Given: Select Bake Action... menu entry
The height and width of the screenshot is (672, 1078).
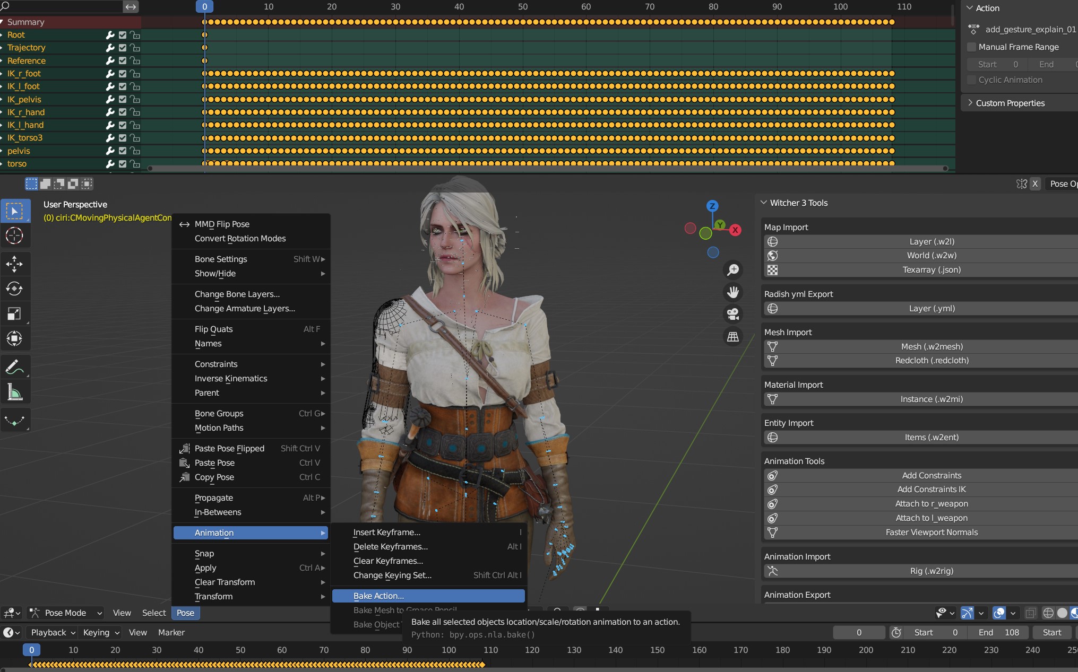Looking at the screenshot, I should point(428,596).
